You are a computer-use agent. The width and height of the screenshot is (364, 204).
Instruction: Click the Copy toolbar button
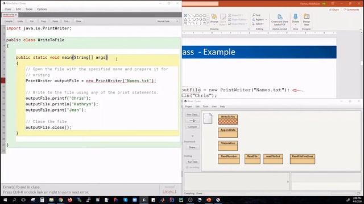click(x=43, y=22)
